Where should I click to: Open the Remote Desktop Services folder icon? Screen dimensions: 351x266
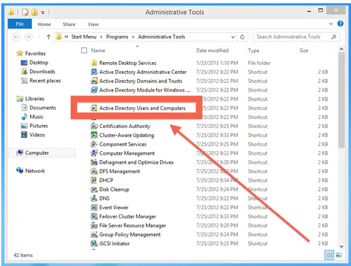pyautogui.click(x=94, y=63)
